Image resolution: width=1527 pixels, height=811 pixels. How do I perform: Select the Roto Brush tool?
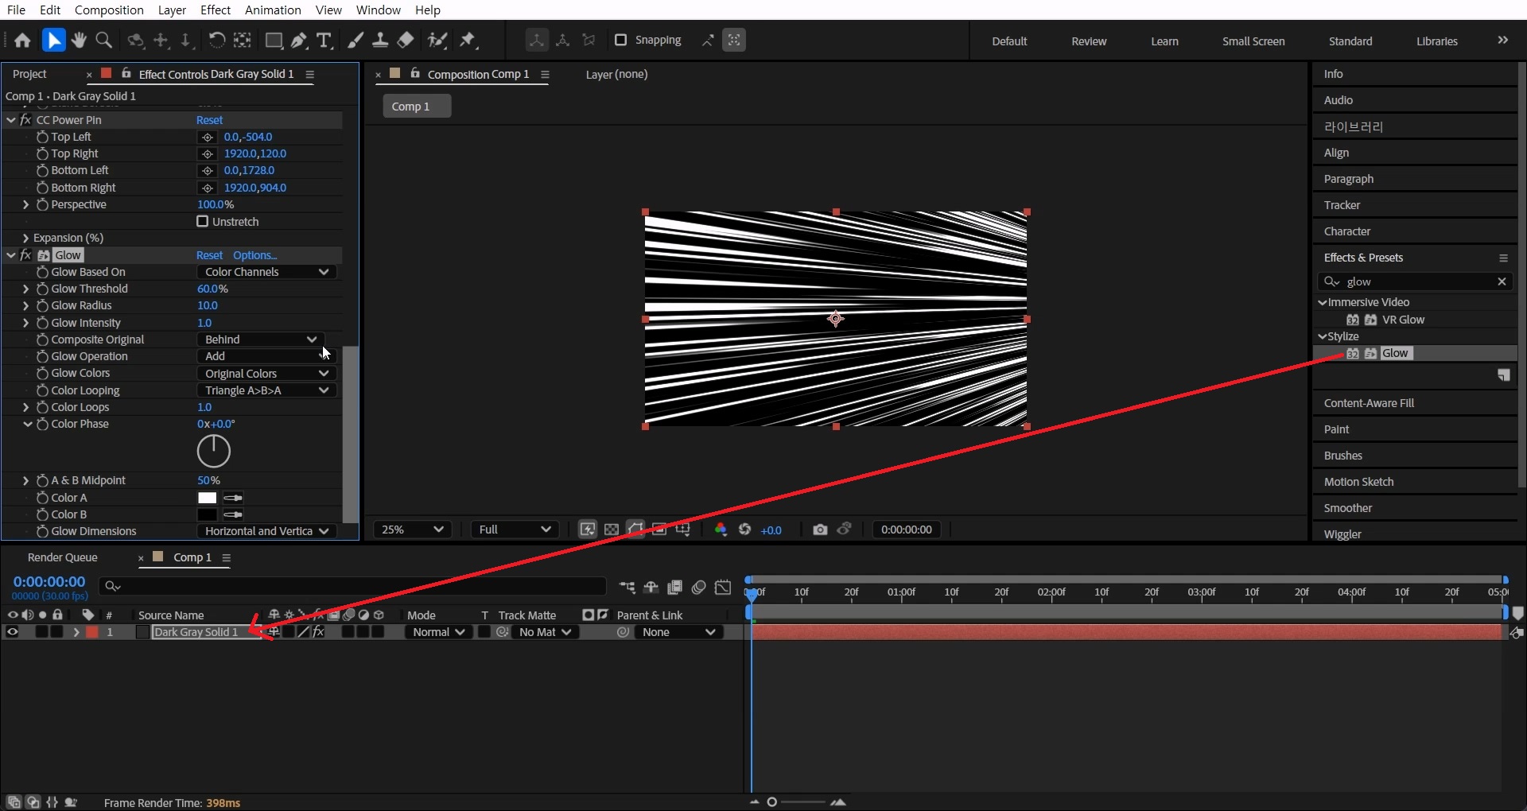(x=437, y=40)
